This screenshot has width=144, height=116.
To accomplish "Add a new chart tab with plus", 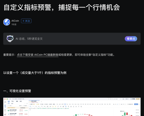I will [x=41, y=102].
